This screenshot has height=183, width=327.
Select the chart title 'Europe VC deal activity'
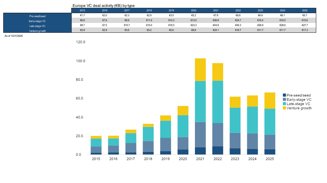tap(103, 6)
